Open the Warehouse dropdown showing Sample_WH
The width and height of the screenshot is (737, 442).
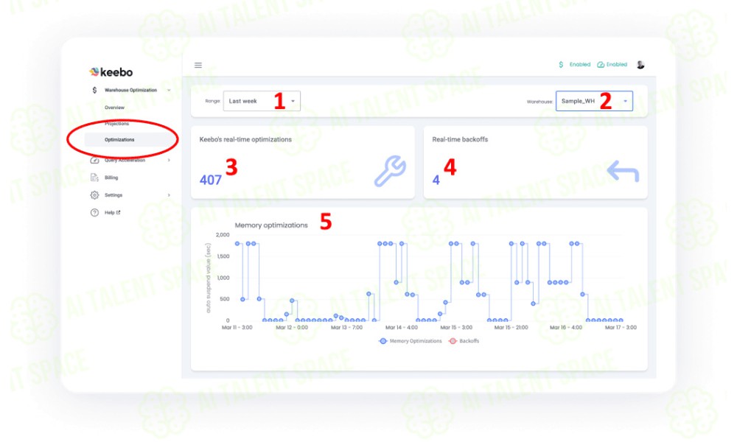coord(594,101)
